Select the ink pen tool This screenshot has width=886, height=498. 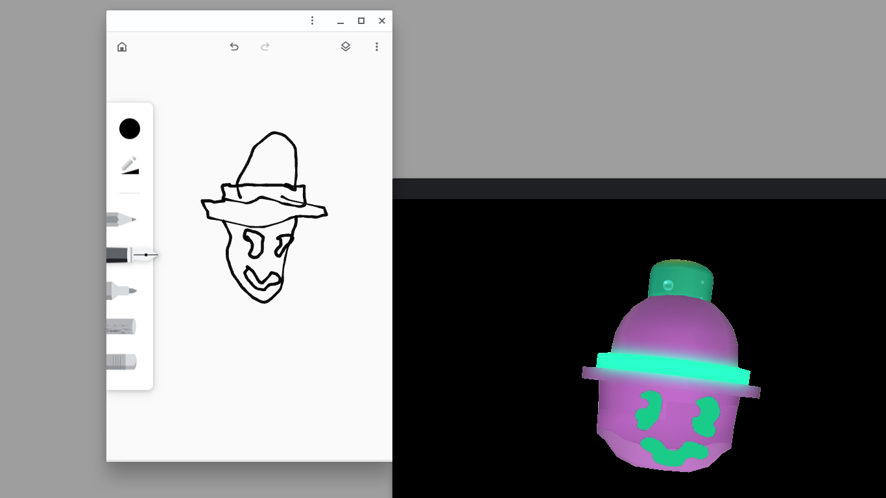coord(132,255)
